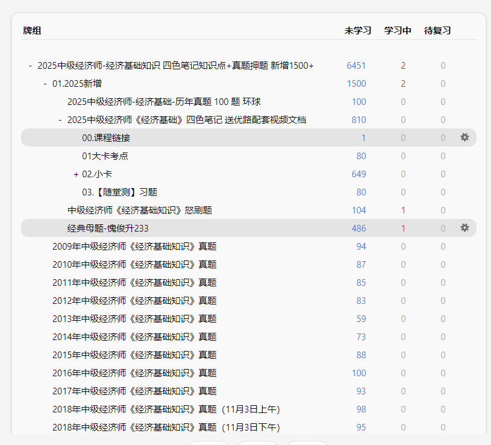Click the 待复习 column header
This screenshot has height=445, width=491.
point(437,31)
